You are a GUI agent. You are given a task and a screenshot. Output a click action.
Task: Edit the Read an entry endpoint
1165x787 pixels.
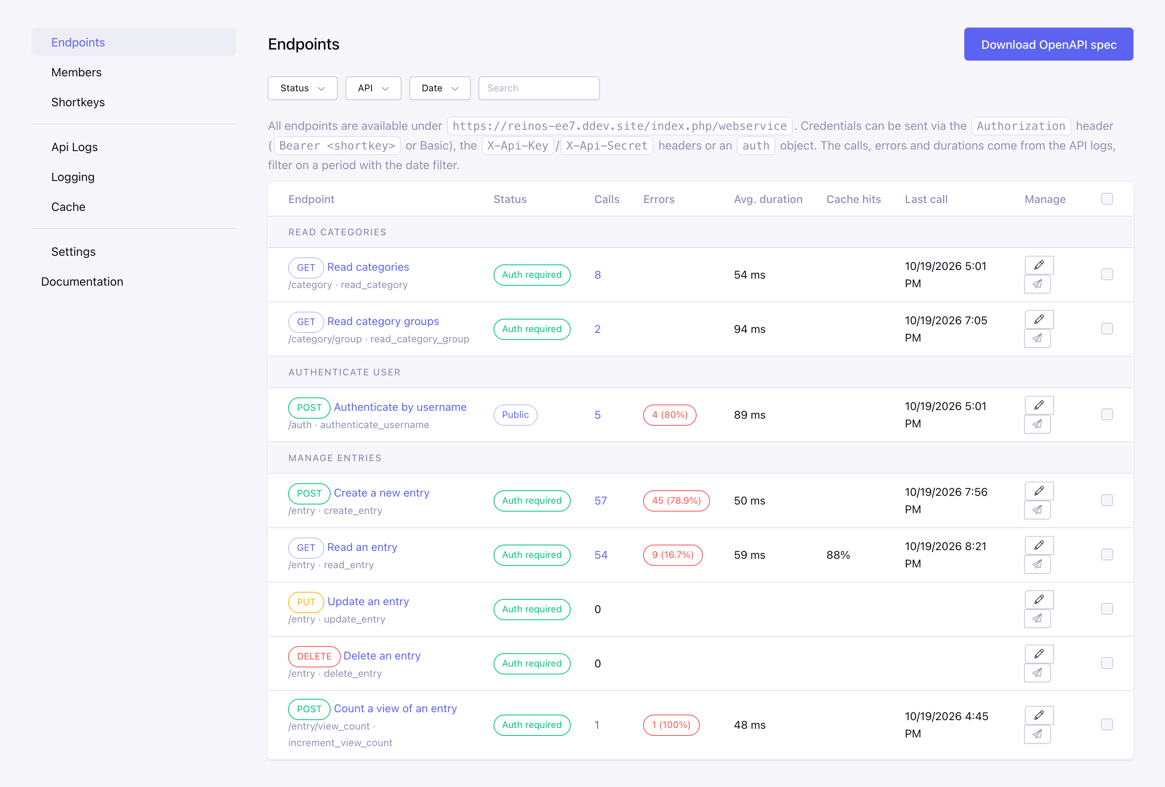[1039, 545]
